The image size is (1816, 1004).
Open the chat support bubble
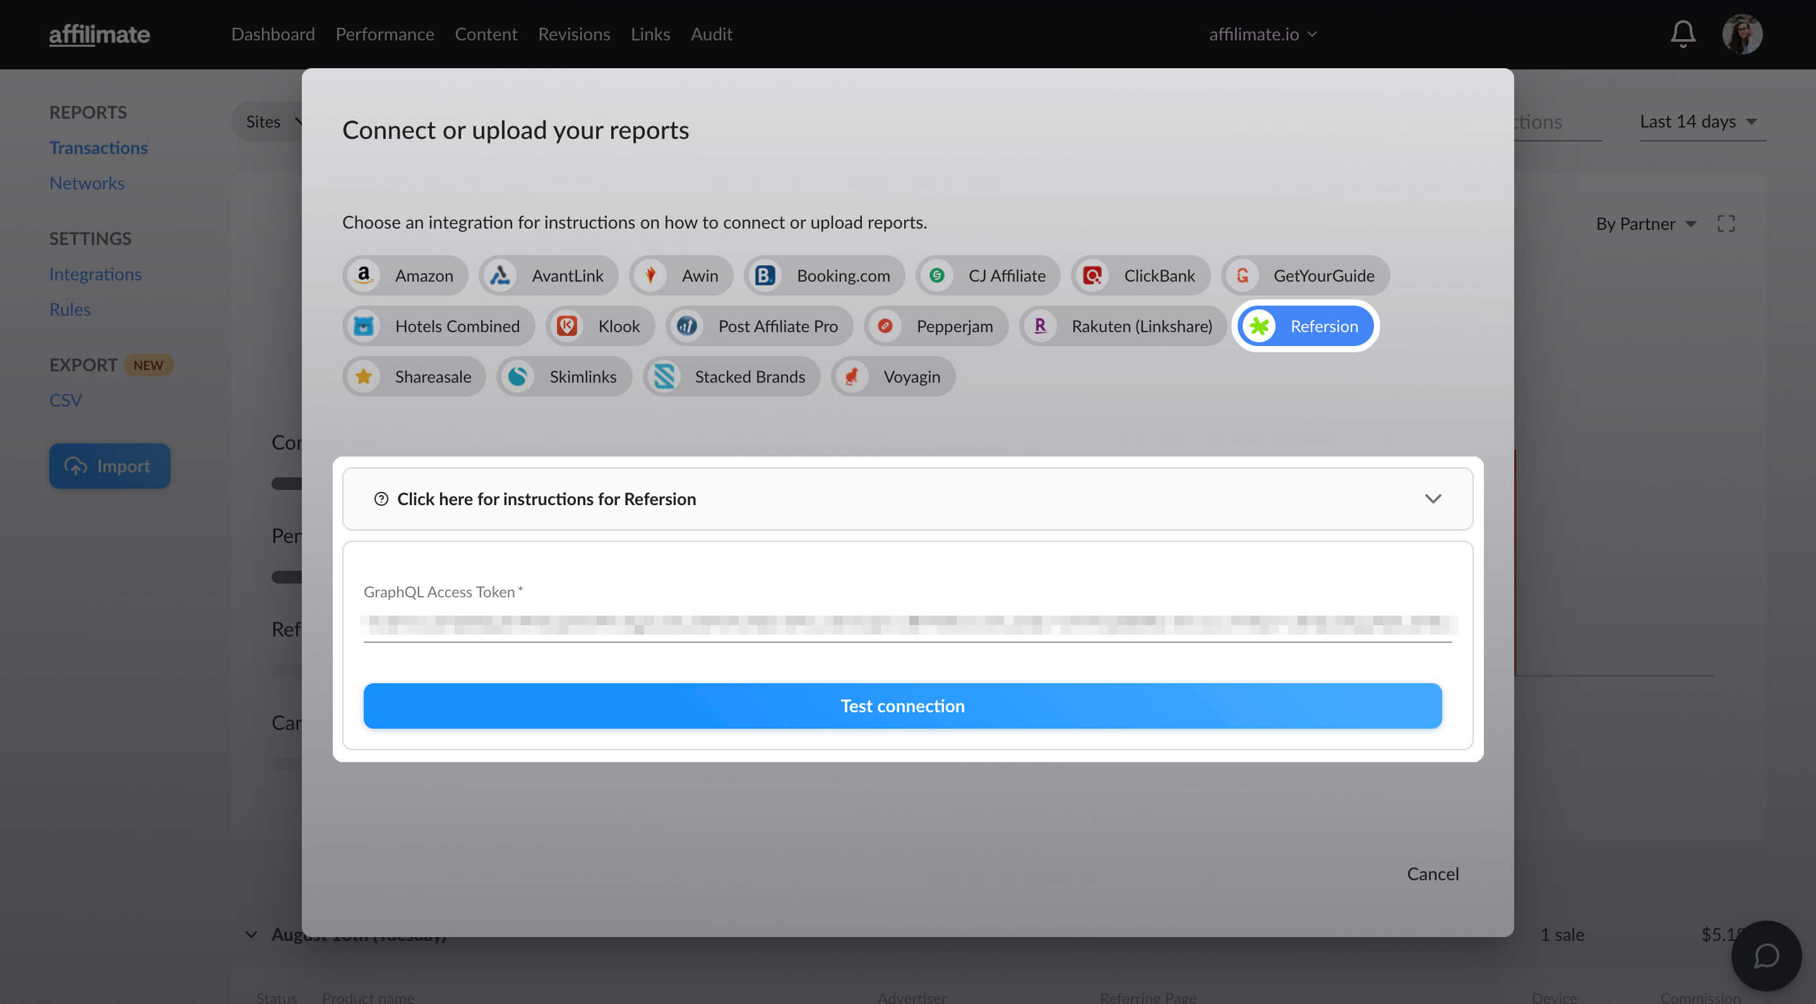point(1766,955)
